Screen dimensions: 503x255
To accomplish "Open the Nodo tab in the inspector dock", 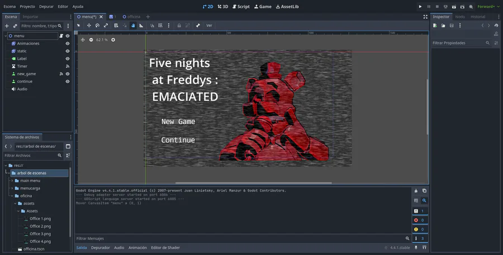I will pos(460,17).
